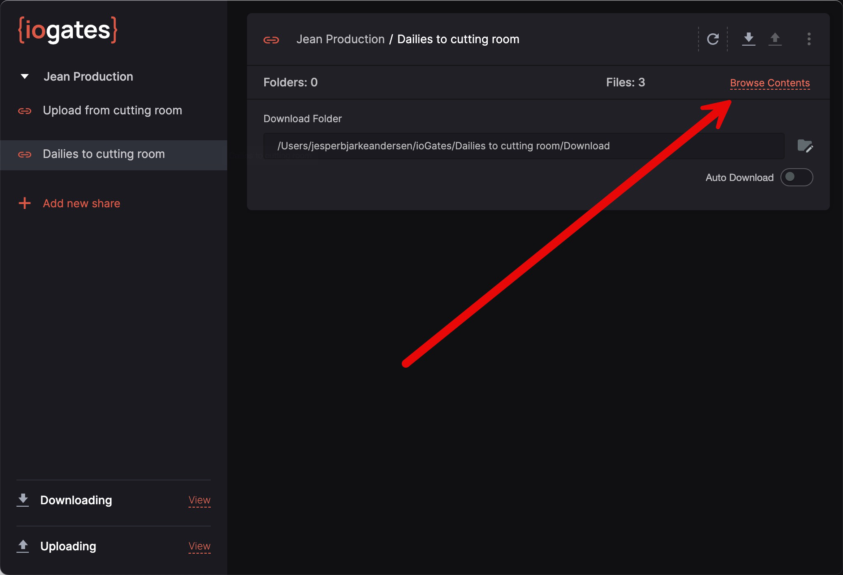Select Upload from cutting room share
This screenshot has width=843, height=575.
coord(112,110)
